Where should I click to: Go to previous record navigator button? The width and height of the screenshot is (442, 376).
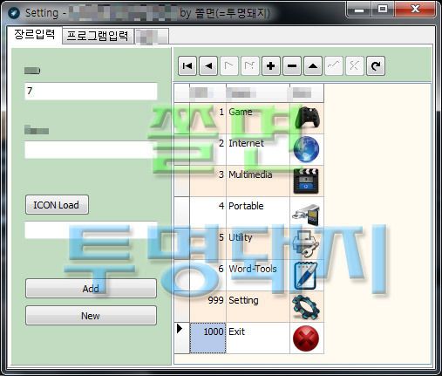208,66
